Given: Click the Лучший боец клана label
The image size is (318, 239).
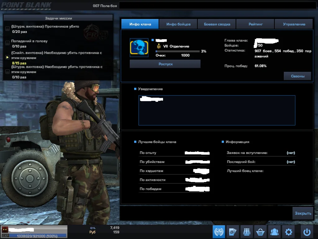Looking at the screenshot, I should tap(245, 171).
